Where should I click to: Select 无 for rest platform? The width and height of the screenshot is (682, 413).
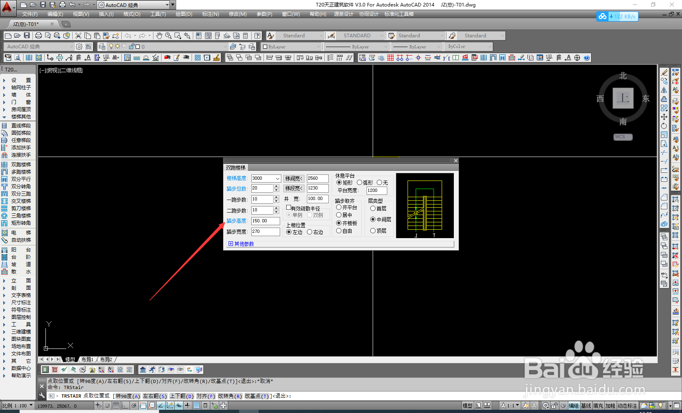(x=382, y=183)
